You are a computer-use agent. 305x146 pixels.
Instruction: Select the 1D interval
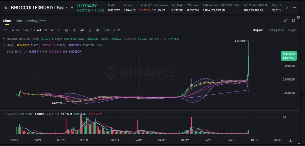pos(45,30)
